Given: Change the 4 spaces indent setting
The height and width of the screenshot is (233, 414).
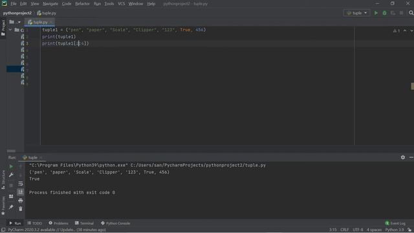Looking at the screenshot, I should pos(374,230).
